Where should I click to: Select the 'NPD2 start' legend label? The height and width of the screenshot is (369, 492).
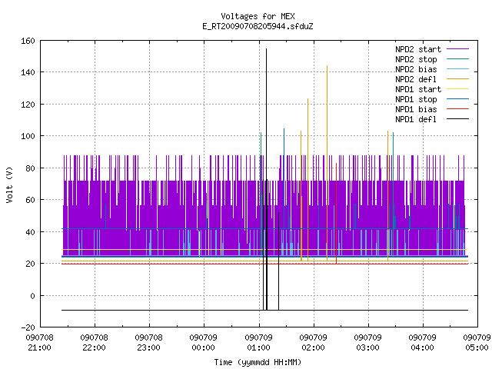pos(418,49)
